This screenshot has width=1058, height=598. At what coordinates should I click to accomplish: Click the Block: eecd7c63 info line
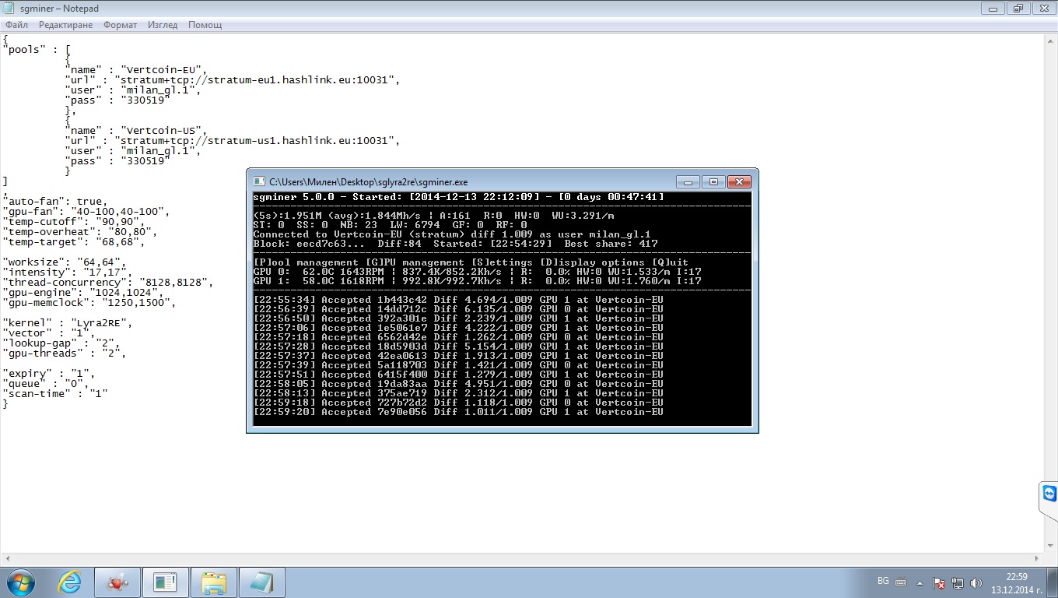click(x=456, y=244)
